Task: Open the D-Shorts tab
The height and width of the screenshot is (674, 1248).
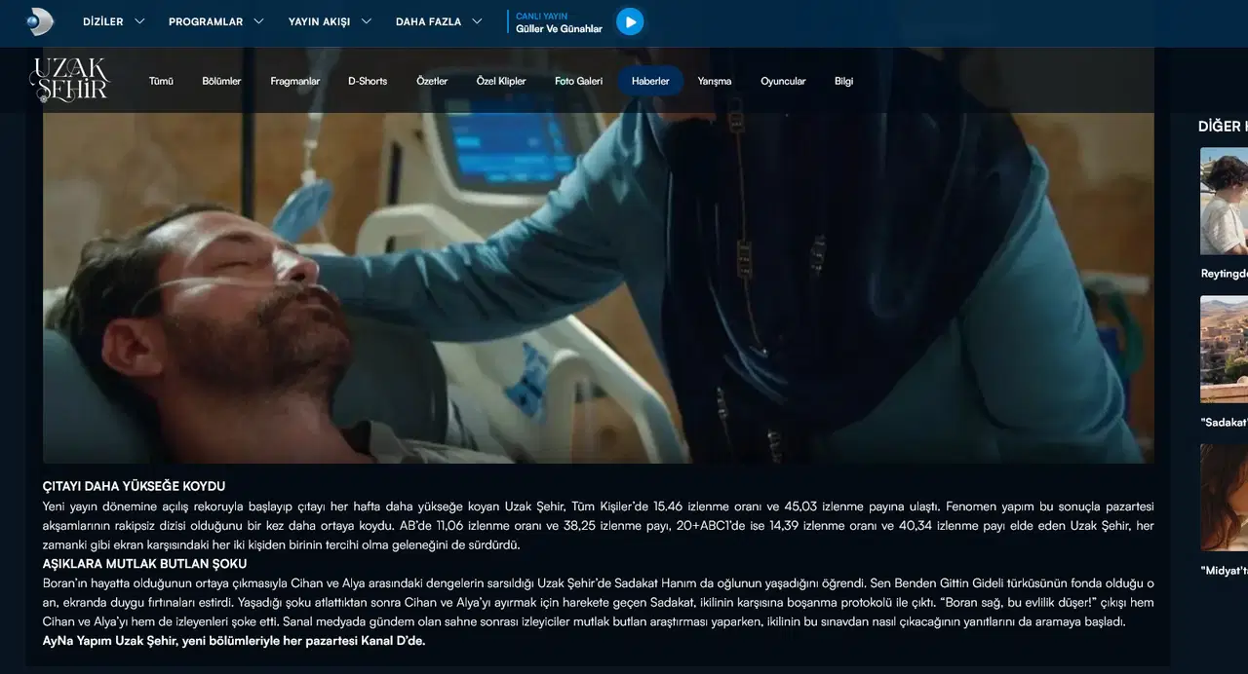Action: point(368,81)
